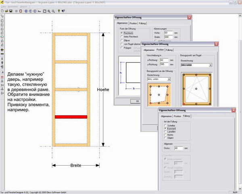
Task: Click the Open file folder icon
Action: coord(6,11)
